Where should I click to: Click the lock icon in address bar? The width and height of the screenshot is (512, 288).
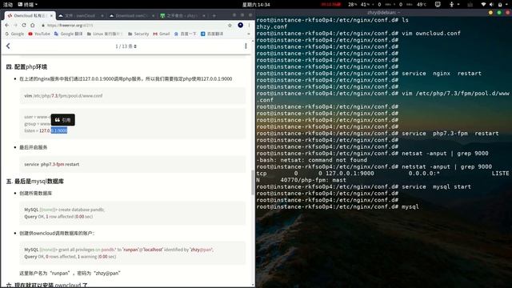43,25
